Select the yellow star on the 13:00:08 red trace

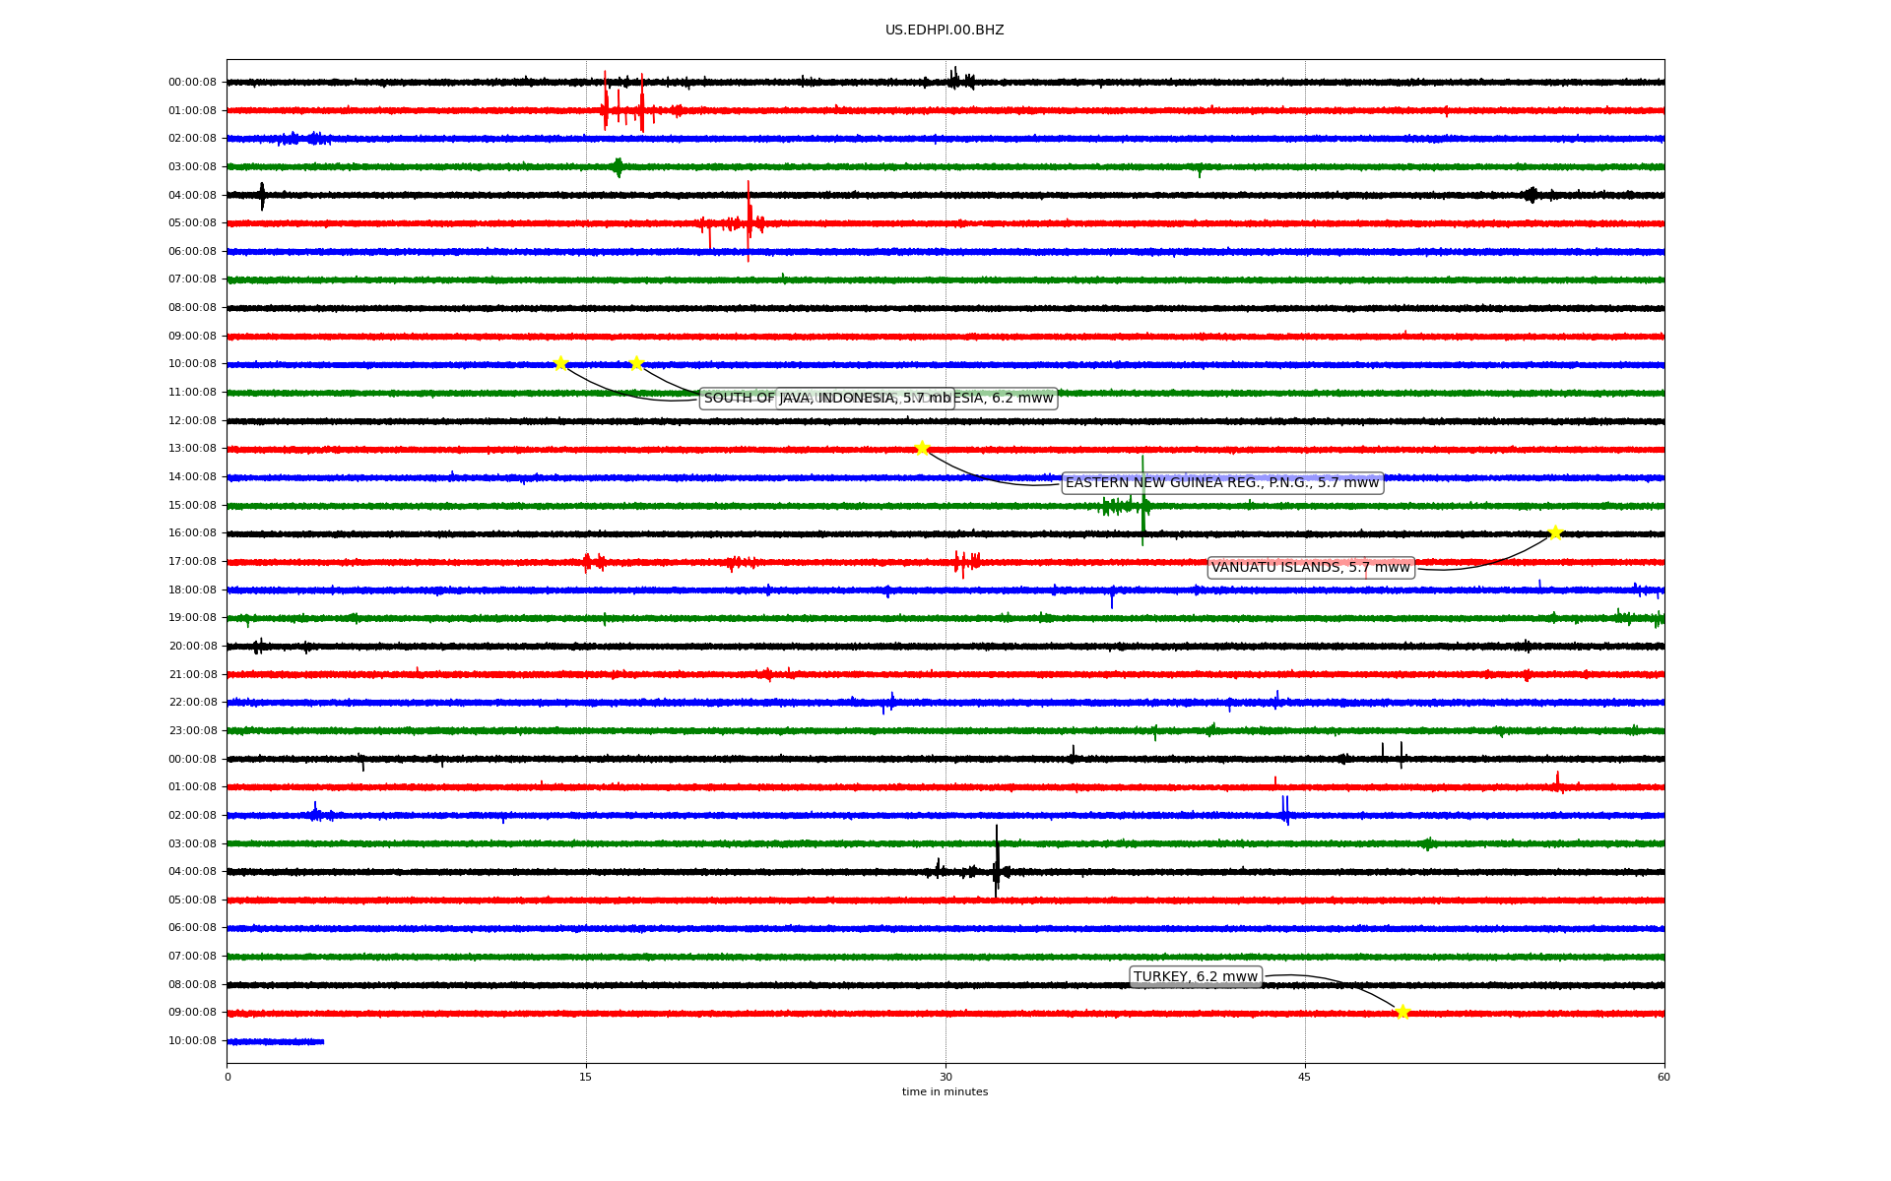[x=922, y=448]
